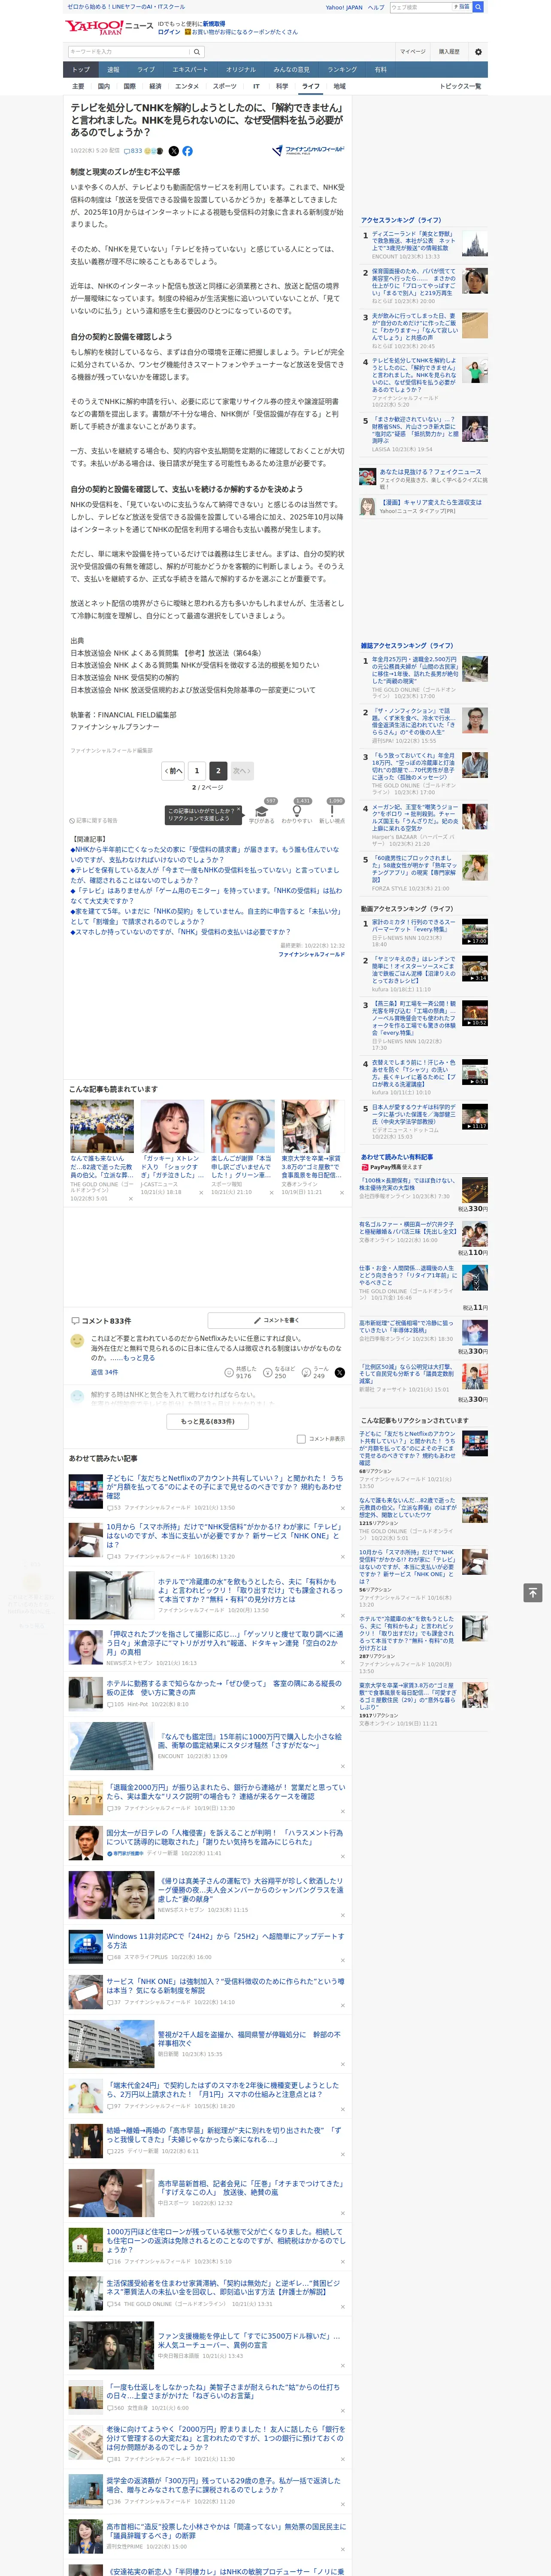This screenshot has width=551, height=2576.
Task: Open the settings gear icon
Action: pos(478,52)
